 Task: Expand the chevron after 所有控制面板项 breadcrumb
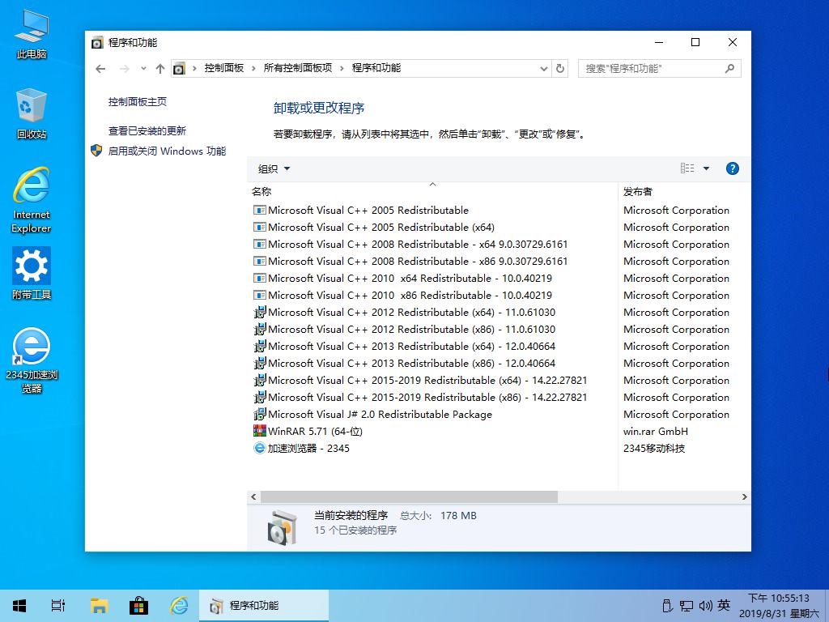coord(342,68)
